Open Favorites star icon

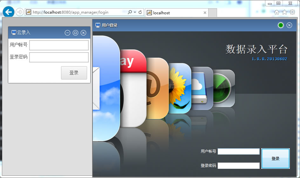pyautogui.click(x=284, y=12)
